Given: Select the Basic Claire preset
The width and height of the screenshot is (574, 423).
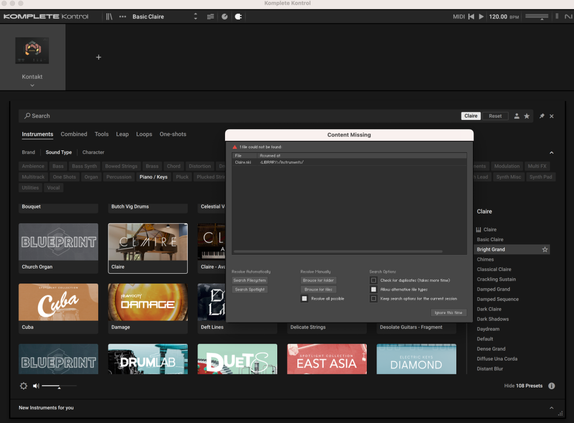Looking at the screenshot, I should tap(490, 239).
